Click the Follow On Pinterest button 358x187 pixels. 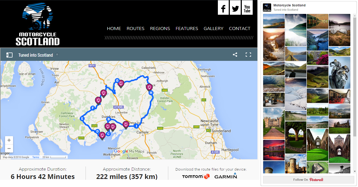[308, 179]
